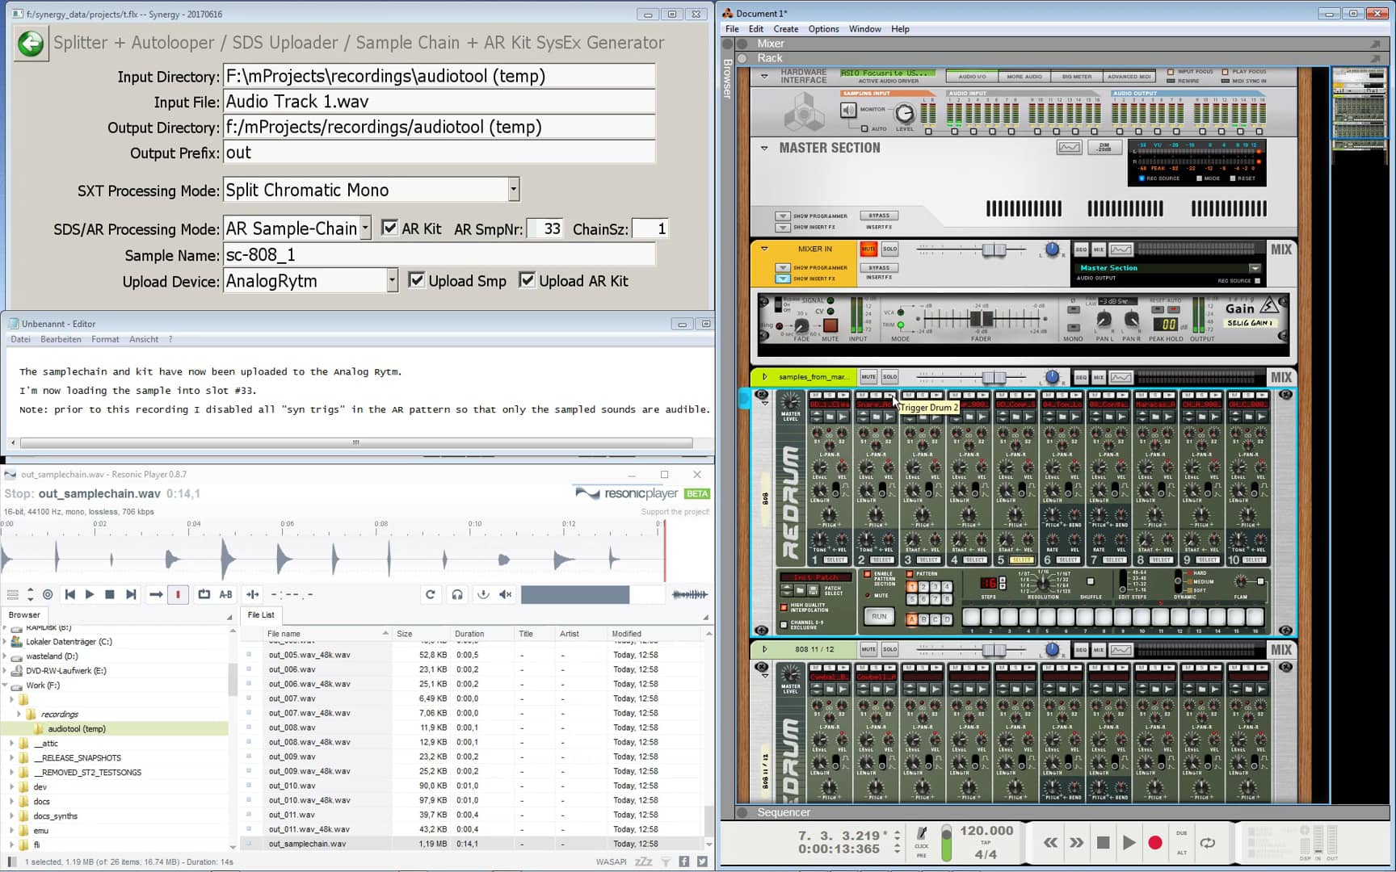The width and height of the screenshot is (1396, 872).
Task: Open the Options menu in Reason
Action: [x=823, y=29]
